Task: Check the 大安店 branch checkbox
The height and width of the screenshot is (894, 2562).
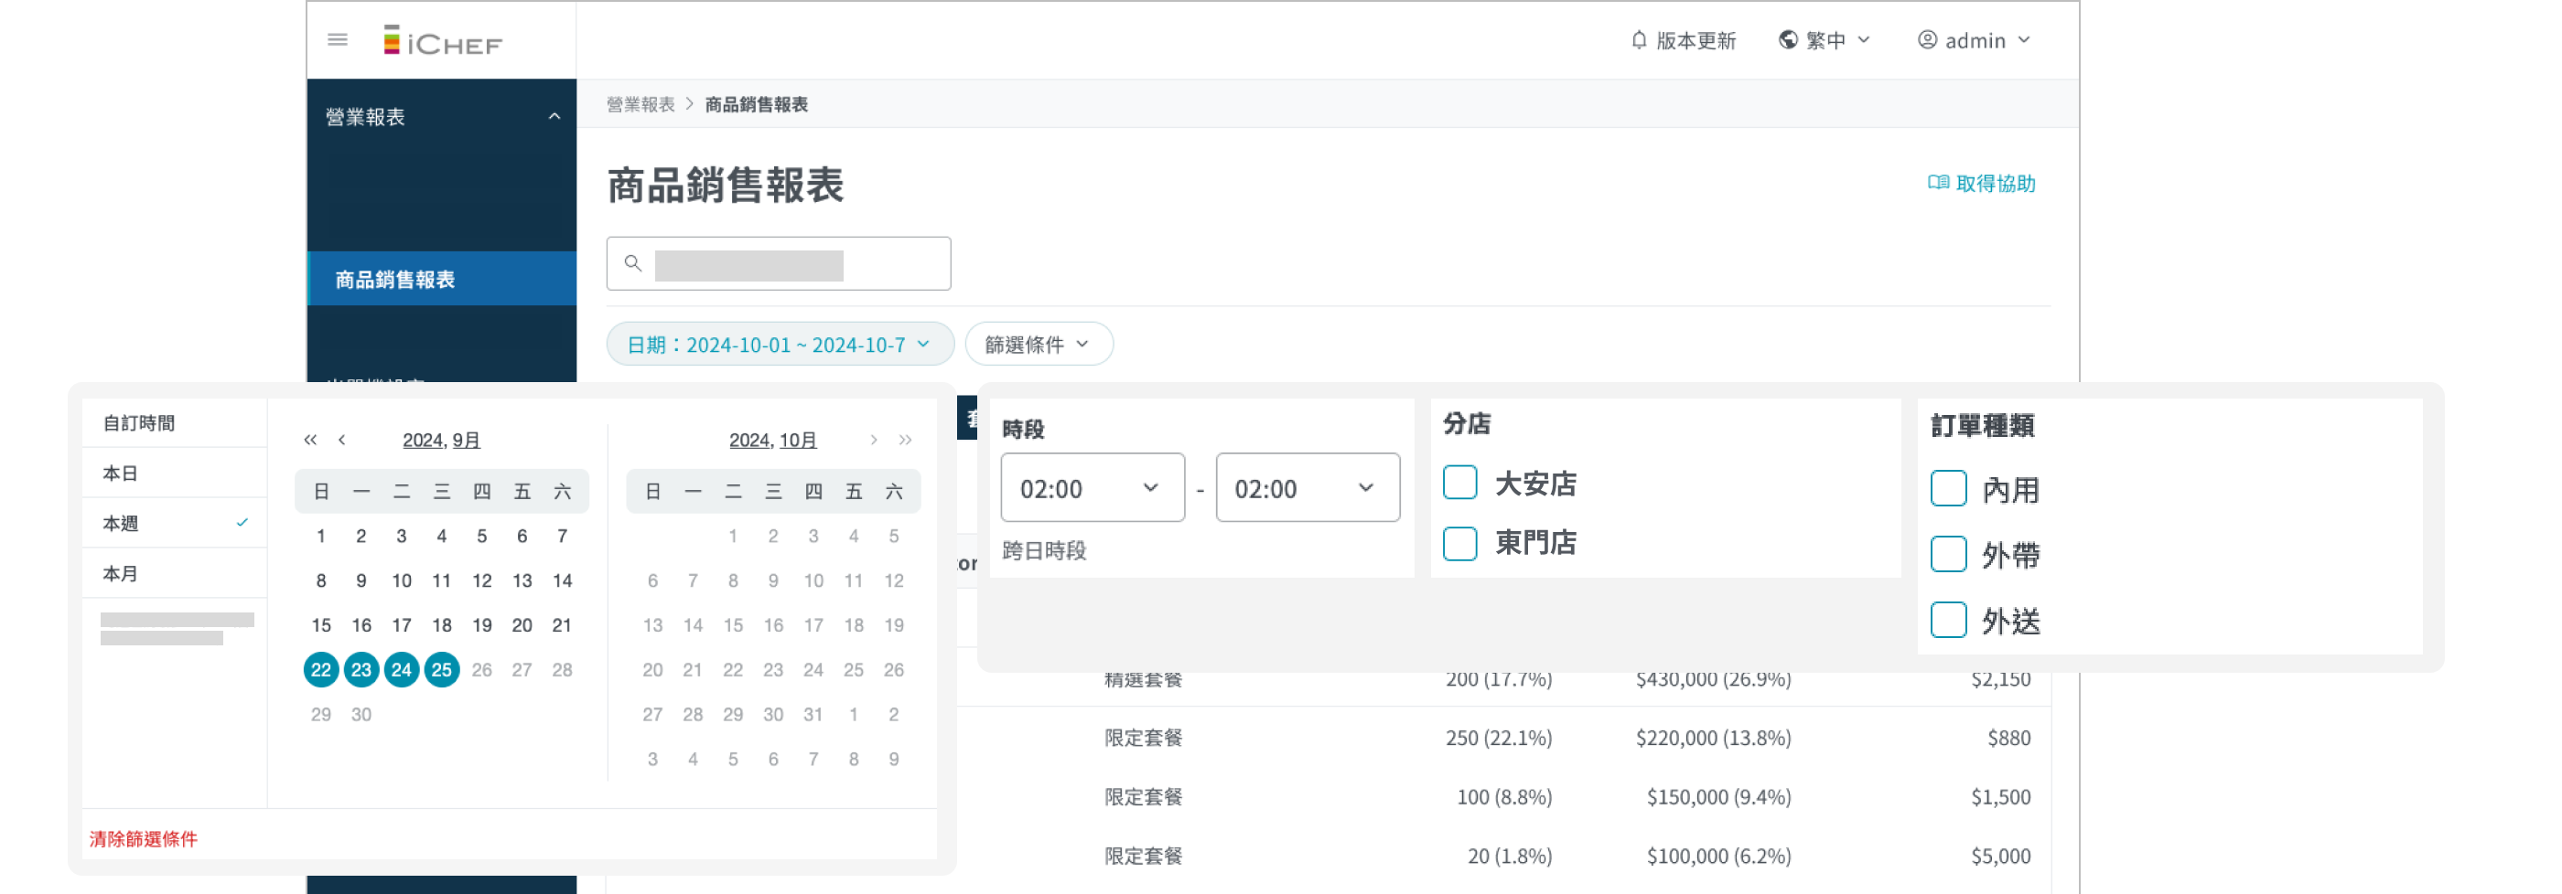Action: point(1459,483)
